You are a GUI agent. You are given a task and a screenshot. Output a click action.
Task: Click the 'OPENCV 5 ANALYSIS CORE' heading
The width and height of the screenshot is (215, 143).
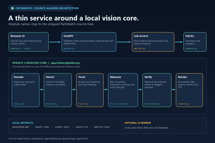(30, 63)
